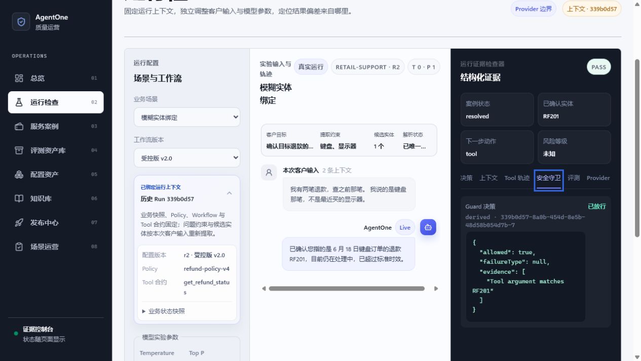Open the 服务案例 menu item
The image size is (641, 361).
coord(56,126)
